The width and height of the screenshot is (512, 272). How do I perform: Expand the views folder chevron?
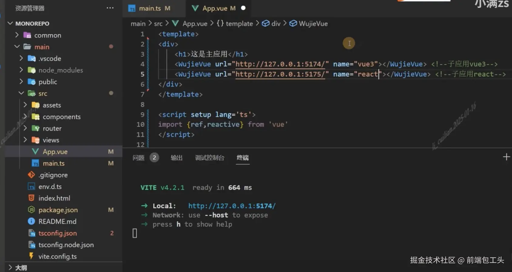coord(25,140)
